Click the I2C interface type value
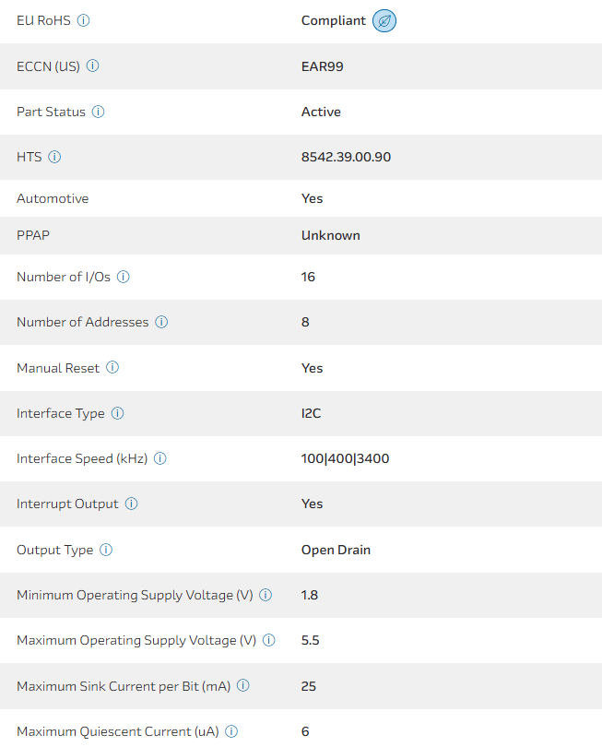Screen dimensions: 602x747 311,413
